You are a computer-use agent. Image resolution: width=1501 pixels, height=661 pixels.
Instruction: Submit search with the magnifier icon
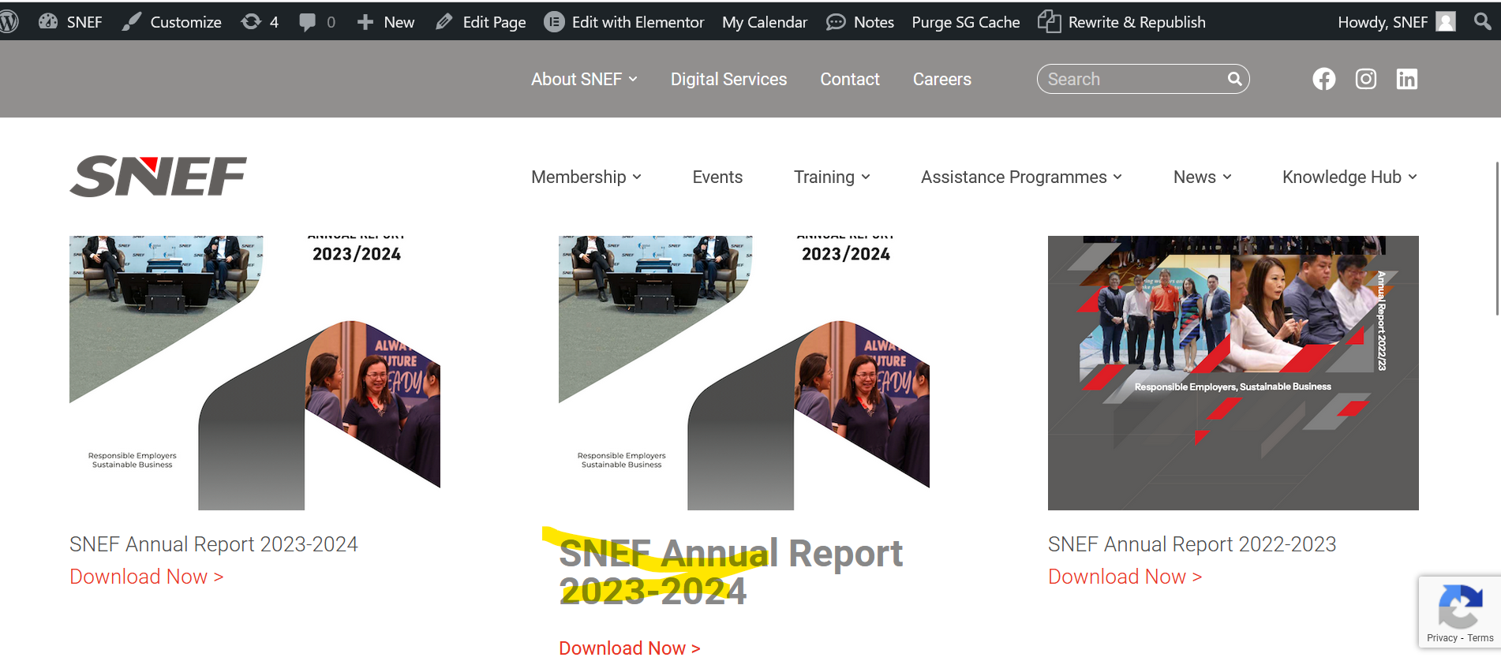click(x=1235, y=79)
